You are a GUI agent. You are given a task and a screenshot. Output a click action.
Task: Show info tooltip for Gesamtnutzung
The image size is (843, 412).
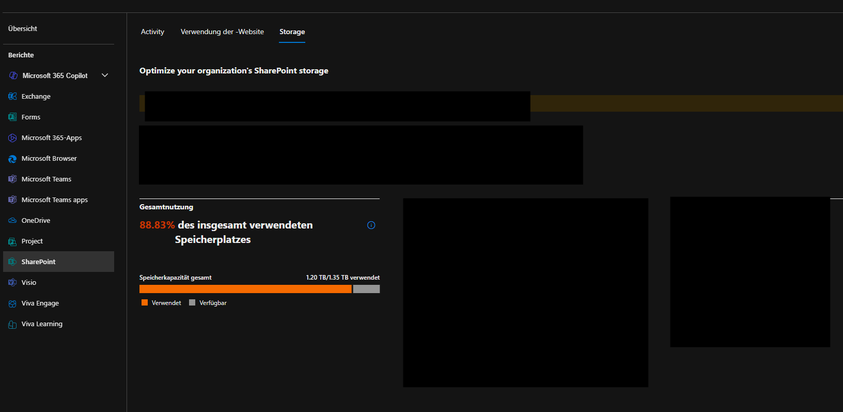(371, 225)
